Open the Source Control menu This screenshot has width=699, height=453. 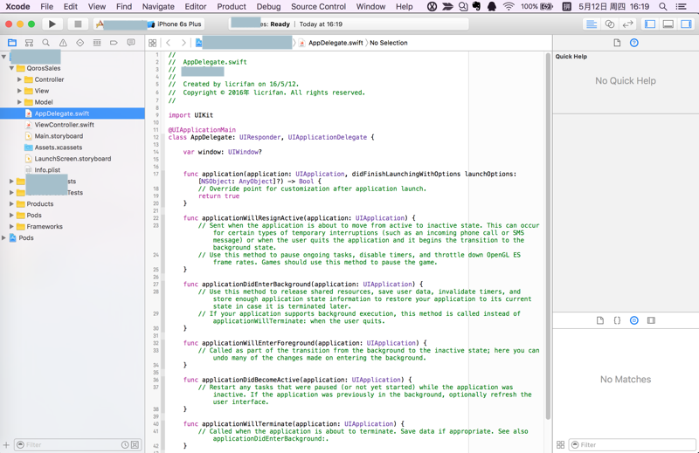[318, 6]
